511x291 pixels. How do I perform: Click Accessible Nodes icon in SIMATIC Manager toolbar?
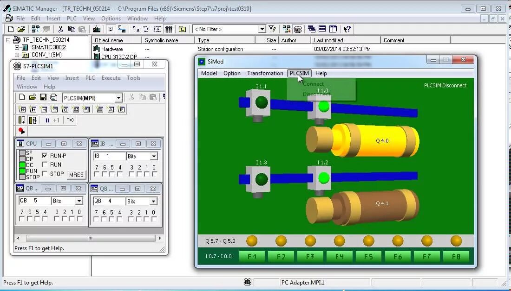click(x=35, y=29)
